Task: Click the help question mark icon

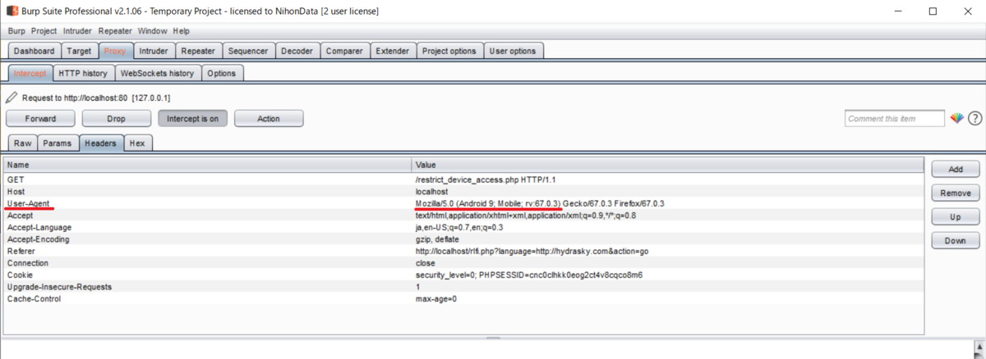Action: [x=974, y=118]
